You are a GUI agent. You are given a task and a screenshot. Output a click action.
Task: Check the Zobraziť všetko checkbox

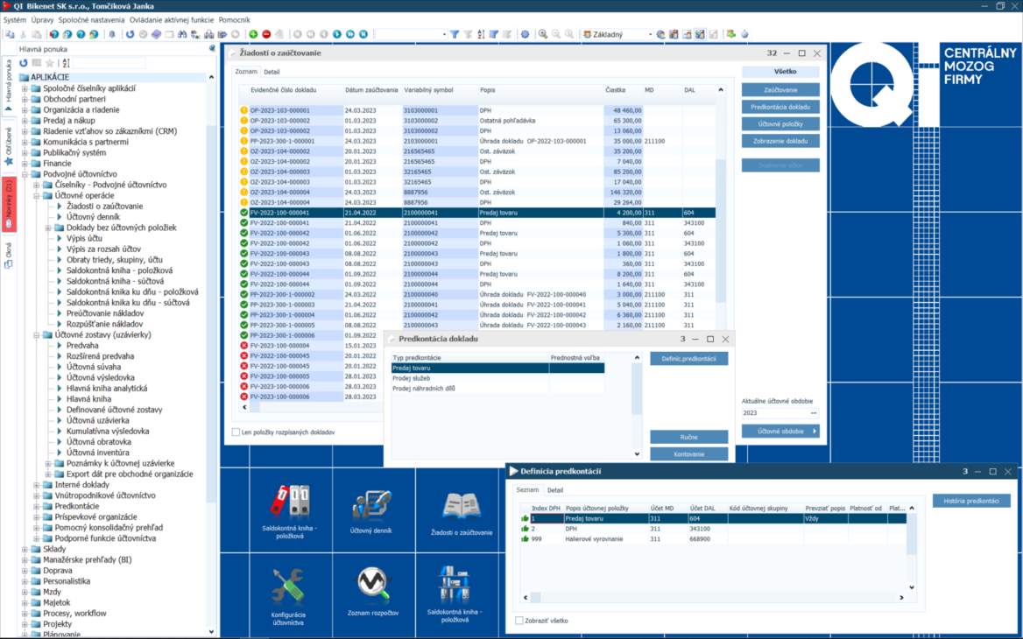click(519, 621)
